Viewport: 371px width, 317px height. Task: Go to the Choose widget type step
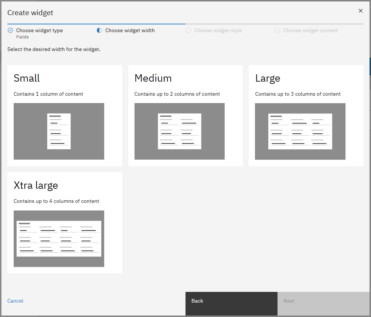[40, 31]
